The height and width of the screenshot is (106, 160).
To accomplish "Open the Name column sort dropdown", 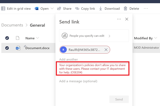I will pyautogui.click(x=38, y=38).
